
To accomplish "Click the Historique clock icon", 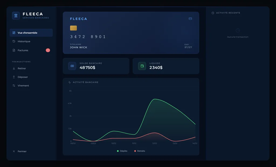I will (x=14, y=41).
